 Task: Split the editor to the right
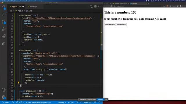click(95, 6)
